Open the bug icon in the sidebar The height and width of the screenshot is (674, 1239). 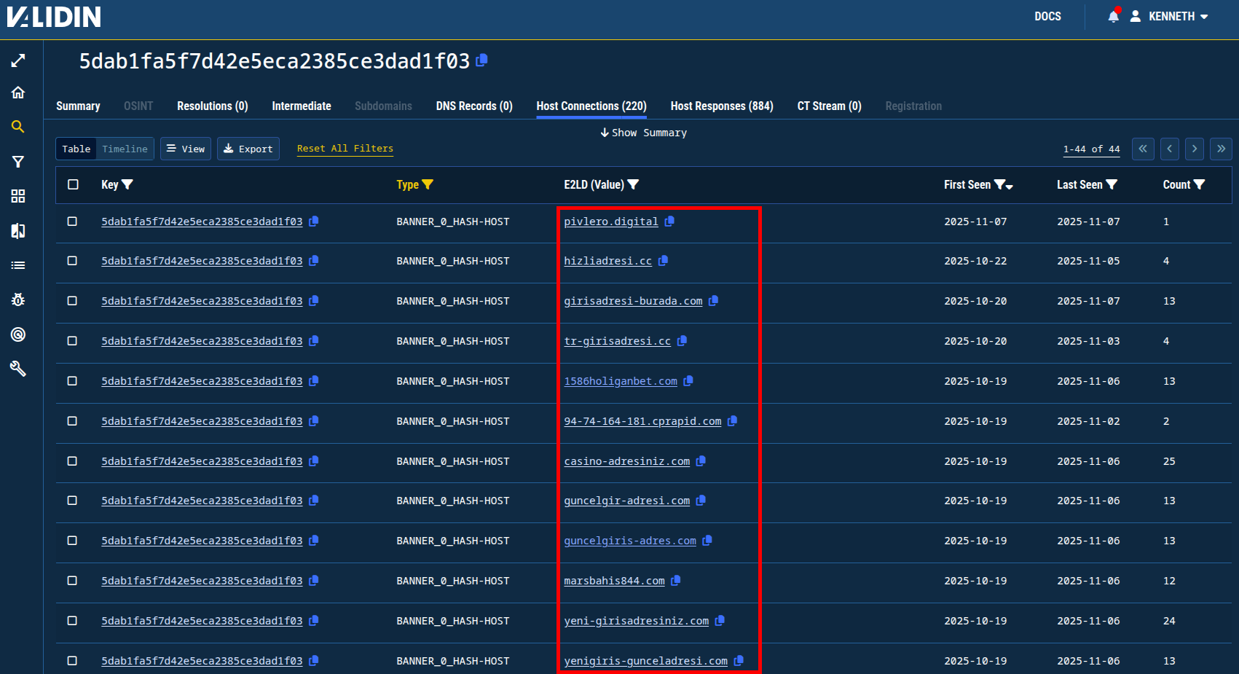(x=18, y=299)
